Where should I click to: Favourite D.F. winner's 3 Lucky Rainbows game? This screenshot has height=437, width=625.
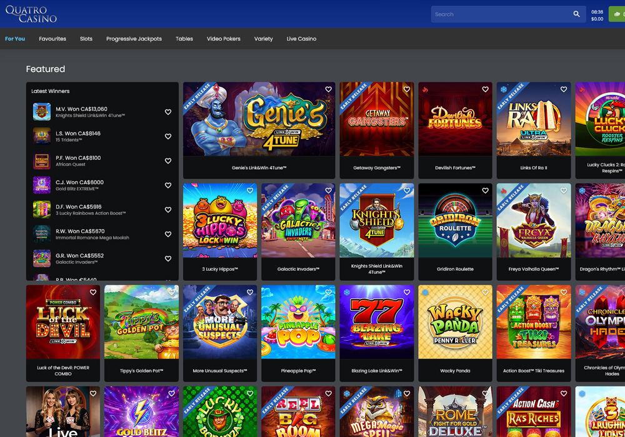(x=168, y=210)
